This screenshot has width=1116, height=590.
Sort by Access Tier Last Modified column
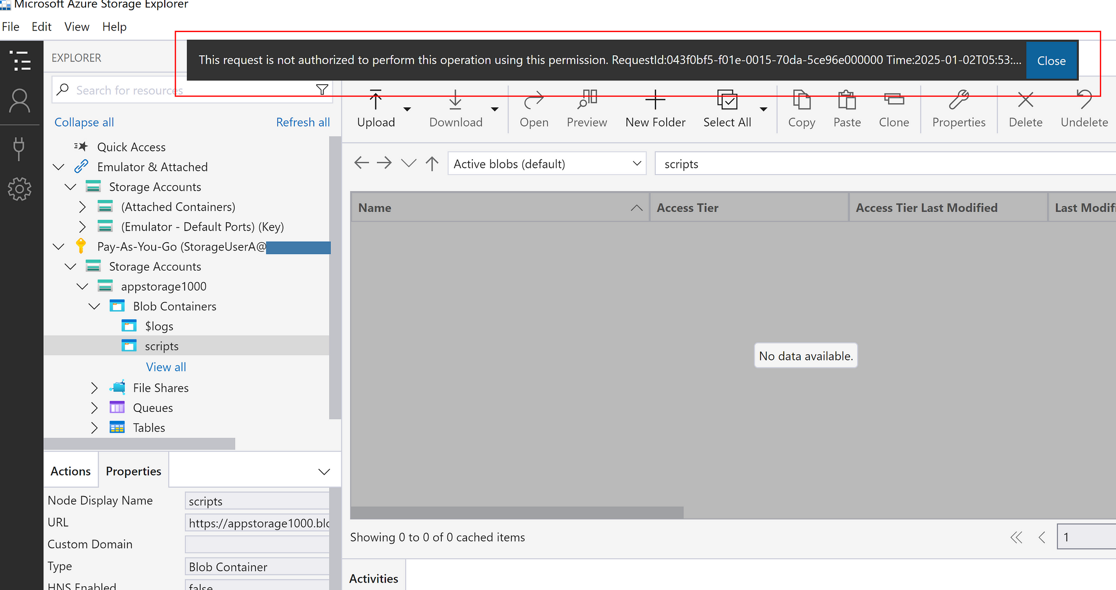point(948,207)
